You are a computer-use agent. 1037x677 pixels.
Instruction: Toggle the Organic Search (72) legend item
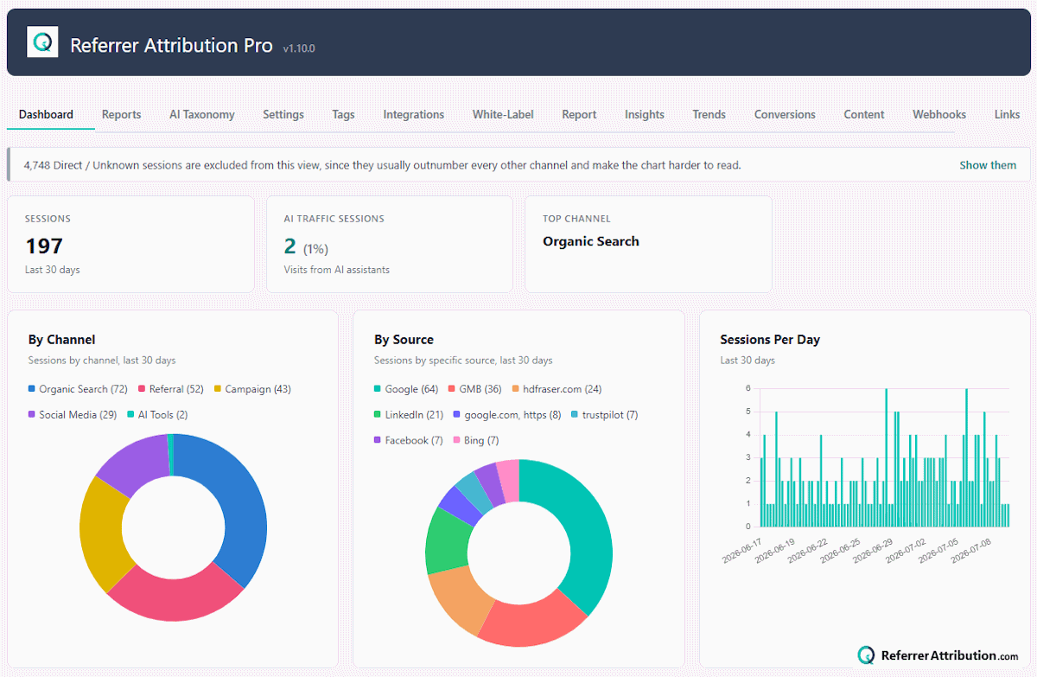click(x=78, y=389)
